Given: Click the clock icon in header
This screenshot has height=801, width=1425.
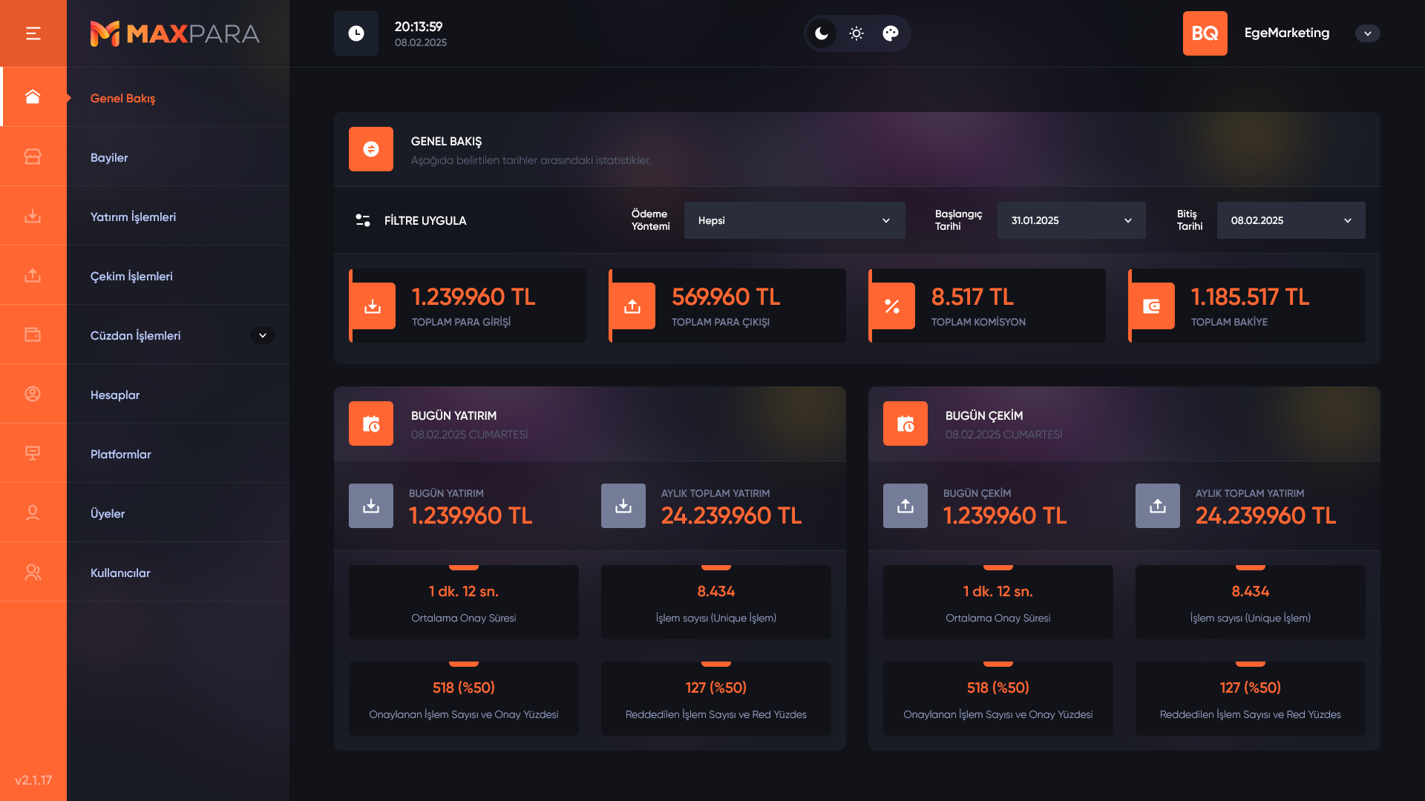Looking at the screenshot, I should pyautogui.click(x=356, y=33).
